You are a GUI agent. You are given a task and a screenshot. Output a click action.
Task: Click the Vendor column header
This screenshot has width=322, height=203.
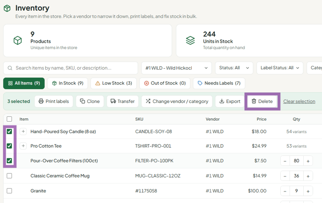(212, 119)
